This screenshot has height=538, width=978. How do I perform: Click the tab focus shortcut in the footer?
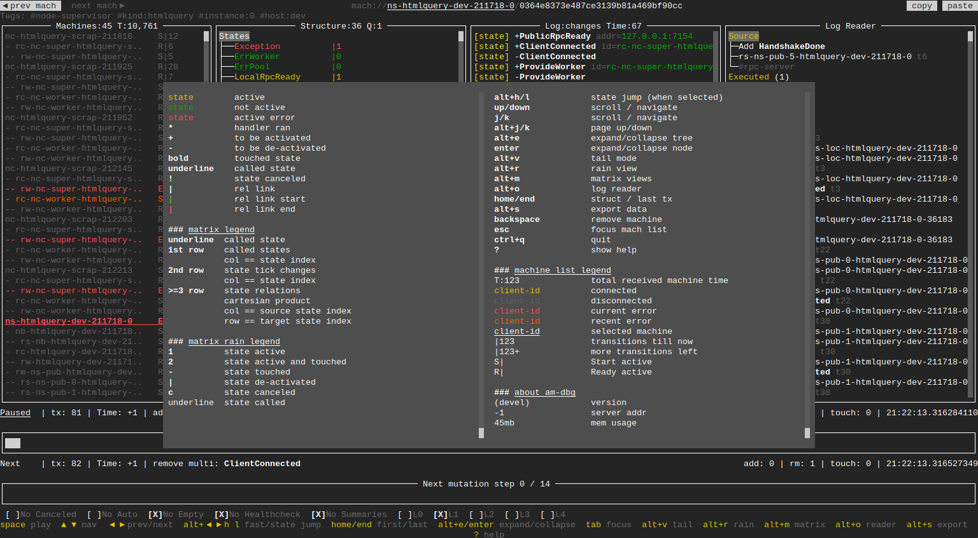coord(609,525)
